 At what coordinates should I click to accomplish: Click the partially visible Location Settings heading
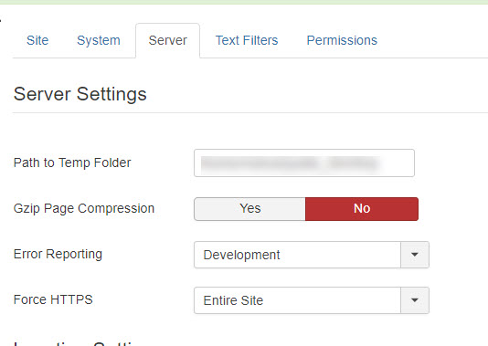(x=75, y=343)
